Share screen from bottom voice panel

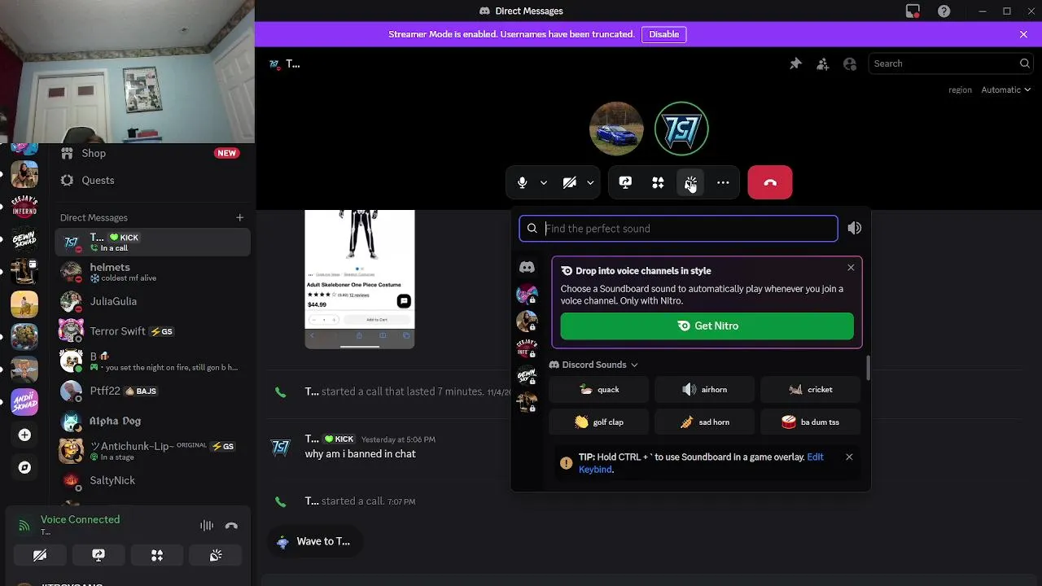(99, 555)
